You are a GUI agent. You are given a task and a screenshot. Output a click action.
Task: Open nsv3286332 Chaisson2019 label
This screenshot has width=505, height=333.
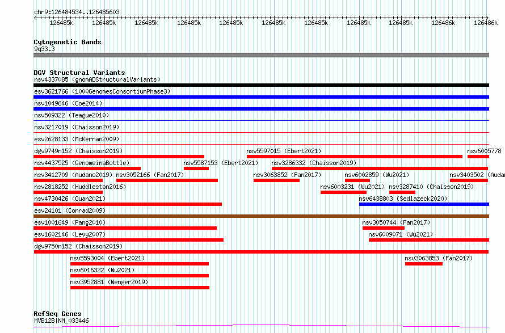(x=314, y=163)
